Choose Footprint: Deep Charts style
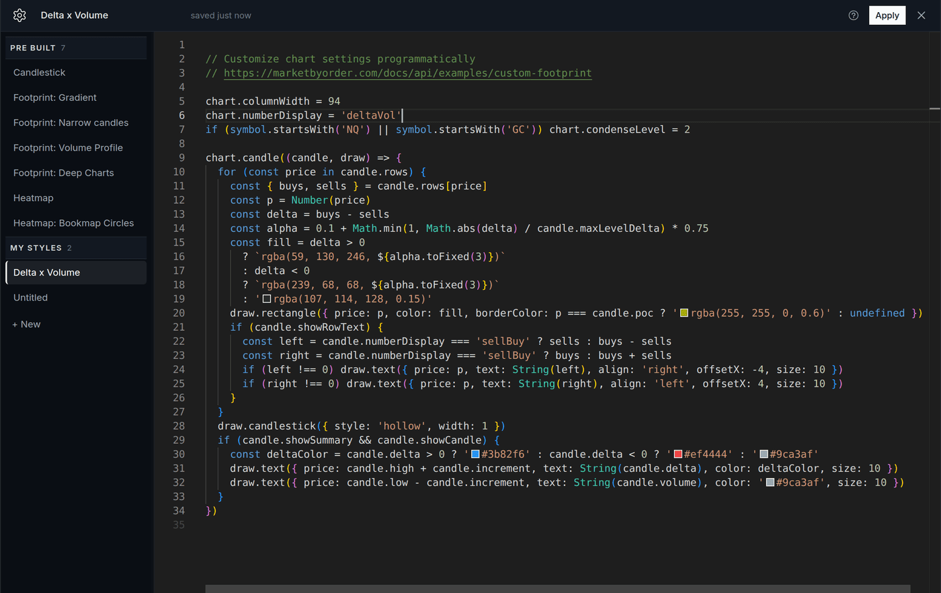This screenshot has height=593, width=941. click(x=76, y=173)
